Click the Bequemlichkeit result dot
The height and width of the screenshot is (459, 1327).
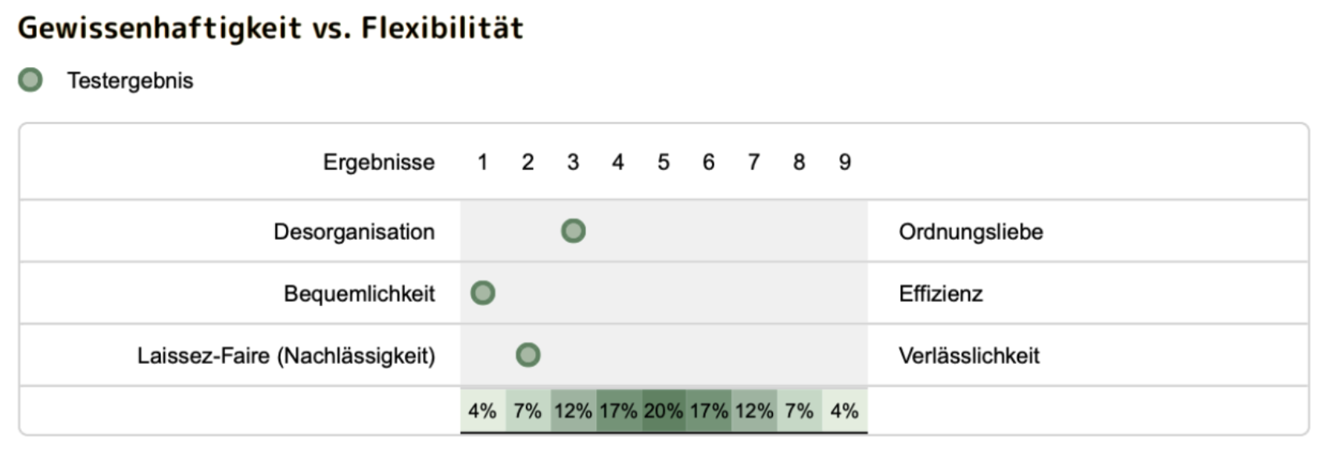[483, 293]
